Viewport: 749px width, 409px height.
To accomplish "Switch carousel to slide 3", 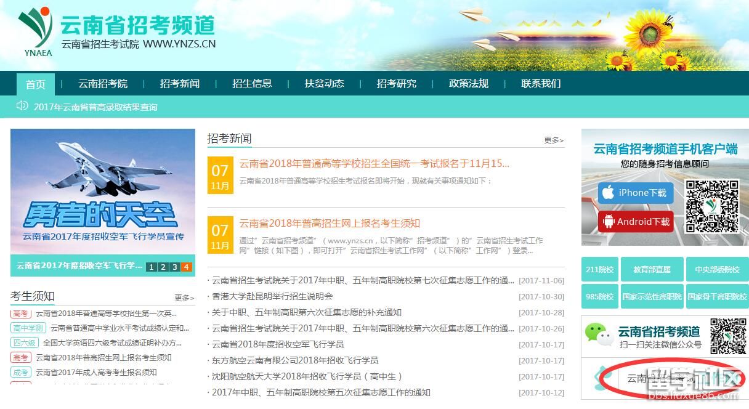I will 174,267.
